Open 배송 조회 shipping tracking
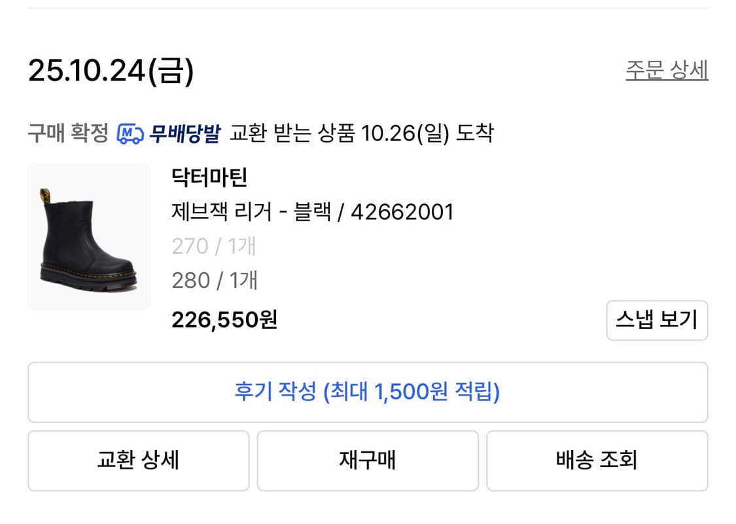 click(x=597, y=461)
